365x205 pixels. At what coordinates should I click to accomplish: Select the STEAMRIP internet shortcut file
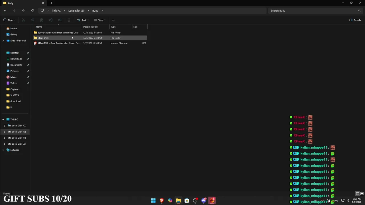pos(90,43)
